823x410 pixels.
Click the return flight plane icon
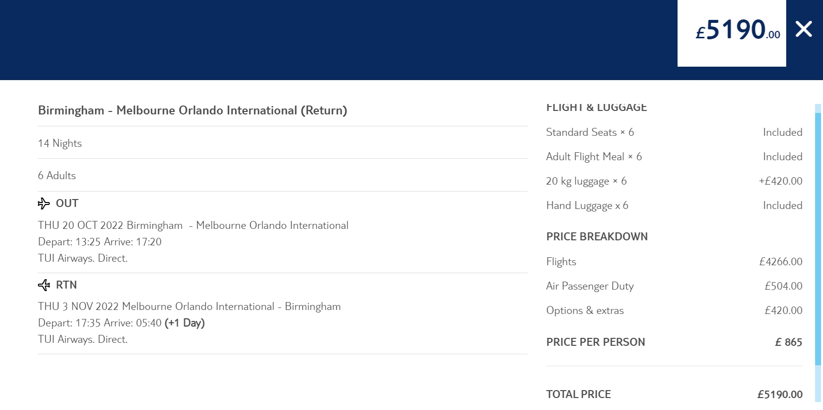pyautogui.click(x=44, y=285)
